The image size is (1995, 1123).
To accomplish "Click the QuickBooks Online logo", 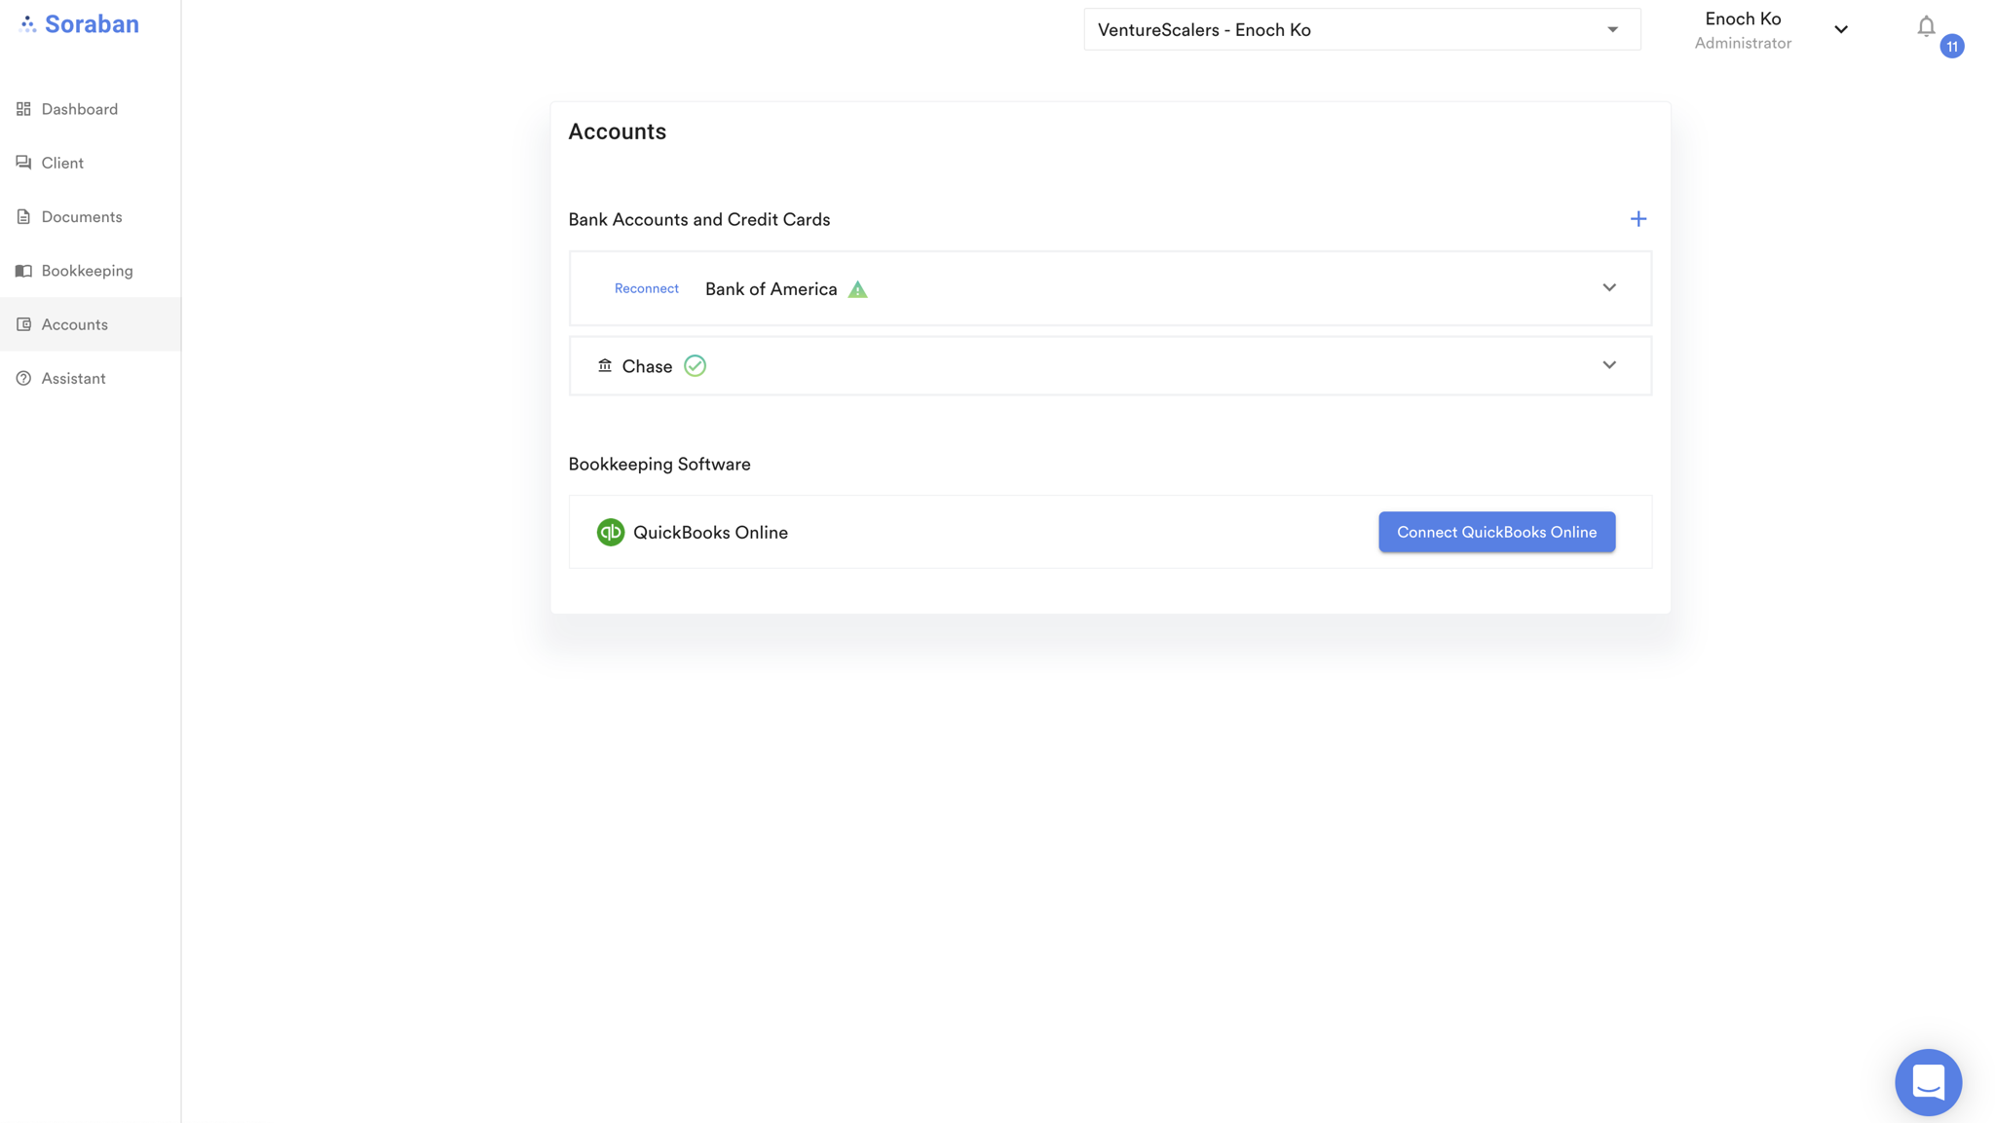I will pos(610,532).
